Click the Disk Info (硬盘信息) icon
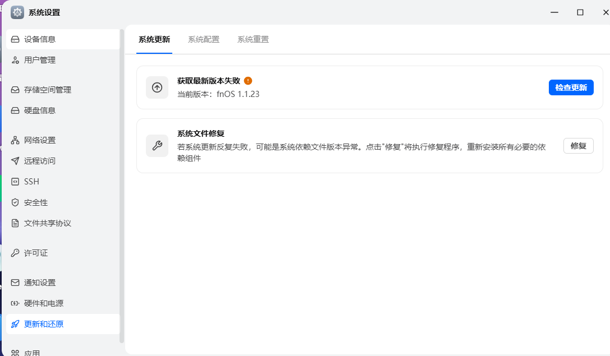This screenshot has height=356, width=610. [15, 110]
